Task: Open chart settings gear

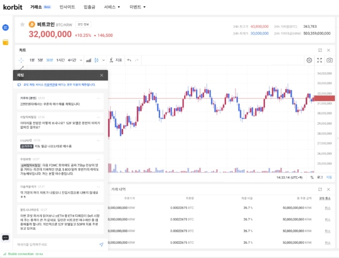Action: [309, 60]
